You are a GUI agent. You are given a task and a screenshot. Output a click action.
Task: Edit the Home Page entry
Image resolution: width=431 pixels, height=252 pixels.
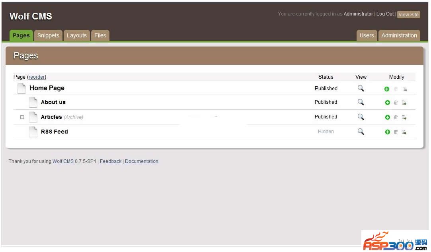tap(47, 88)
